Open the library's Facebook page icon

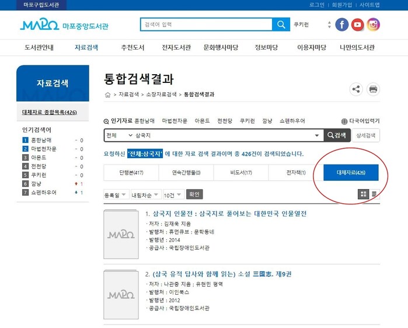[x=342, y=25]
